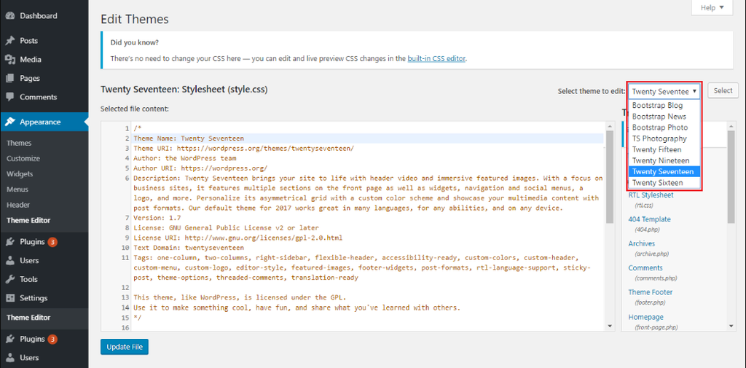The width and height of the screenshot is (746, 368).
Task: Open the Customize submenu item
Action: 23,159
